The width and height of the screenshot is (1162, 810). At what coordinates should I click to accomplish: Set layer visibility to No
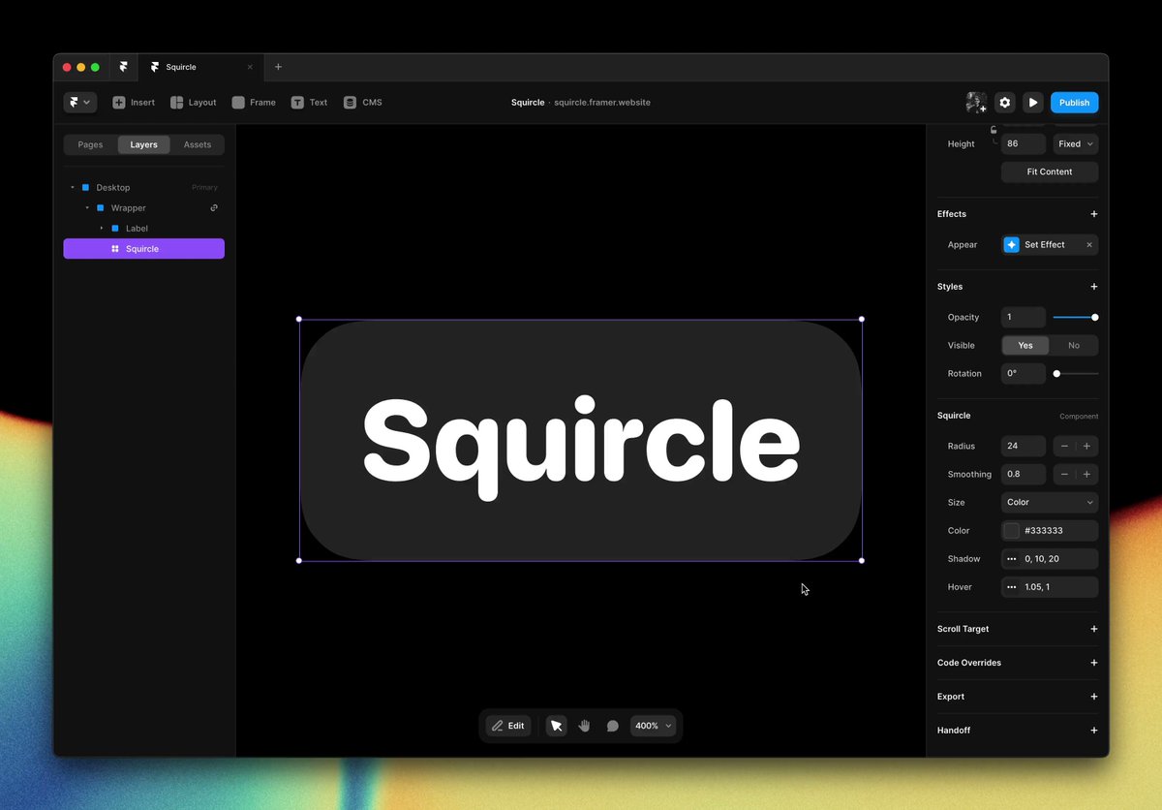click(x=1074, y=345)
